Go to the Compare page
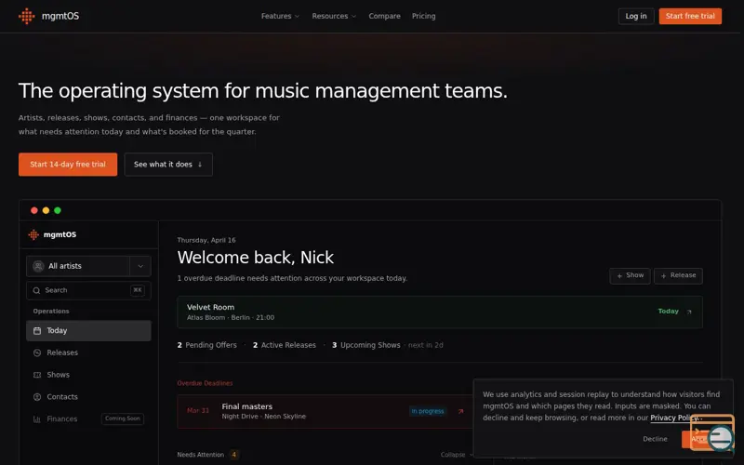 tap(384, 16)
